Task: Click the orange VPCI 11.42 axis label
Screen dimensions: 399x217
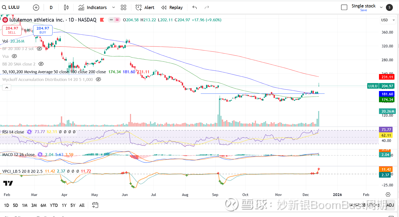Action: (386, 169)
